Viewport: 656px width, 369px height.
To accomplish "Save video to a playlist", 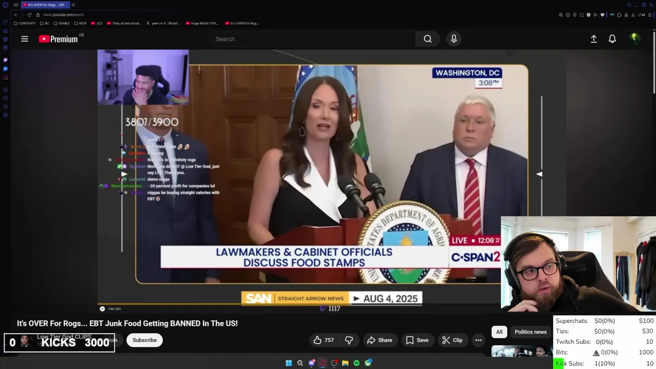I will coord(417,340).
